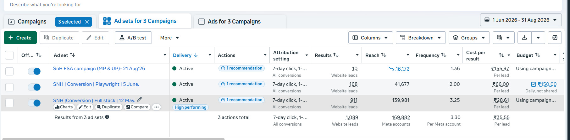Click inline Edit under Full stack ad set
The height and width of the screenshot is (140, 570).
(x=85, y=107)
